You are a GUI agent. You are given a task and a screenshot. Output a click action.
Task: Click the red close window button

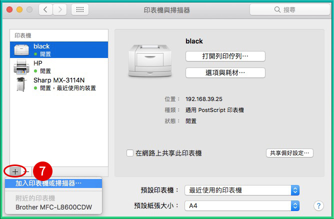coord(9,9)
